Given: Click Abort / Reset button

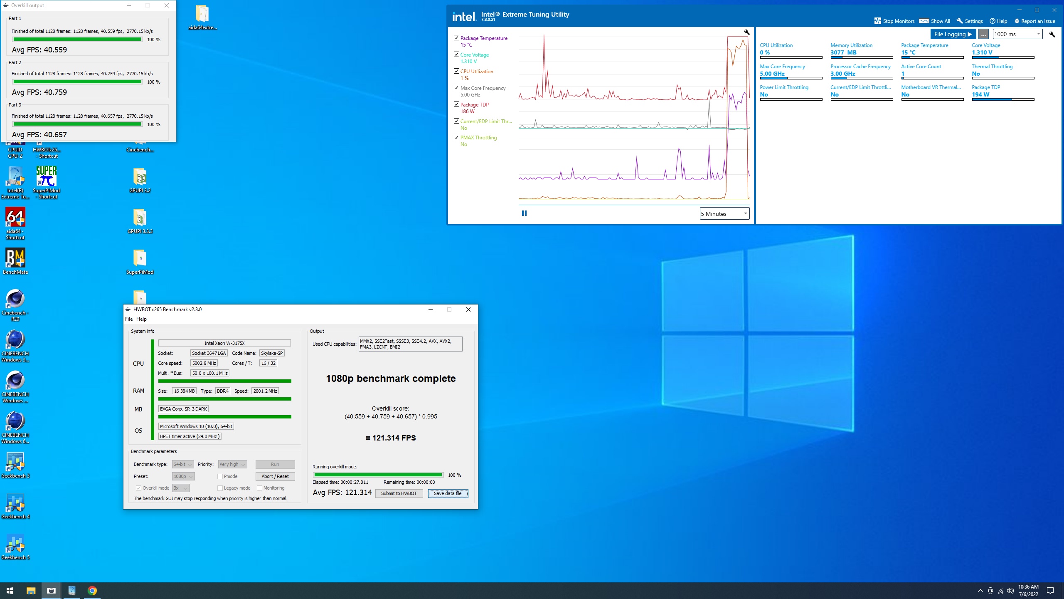Looking at the screenshot, I should 275,476.
